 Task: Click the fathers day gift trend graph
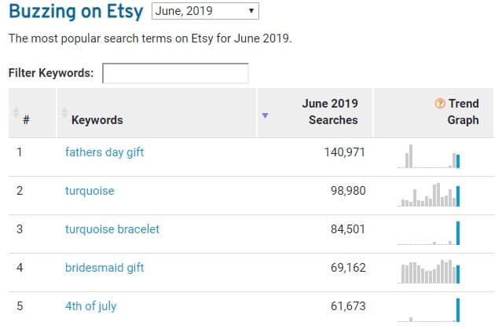[431, 156]
